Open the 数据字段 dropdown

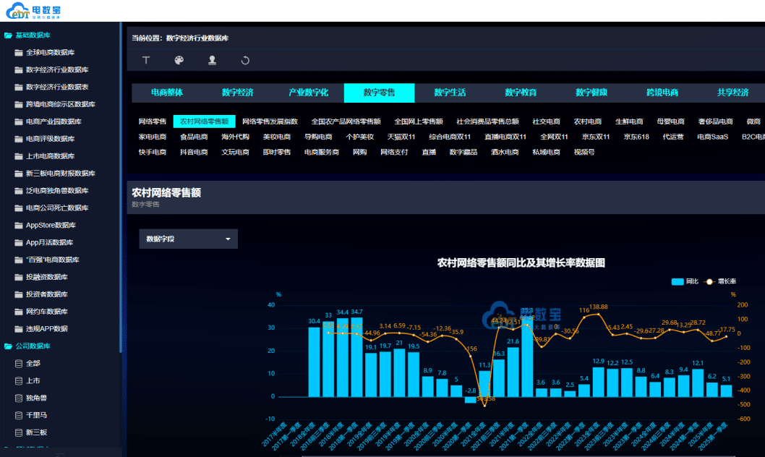tap(188, 239)
